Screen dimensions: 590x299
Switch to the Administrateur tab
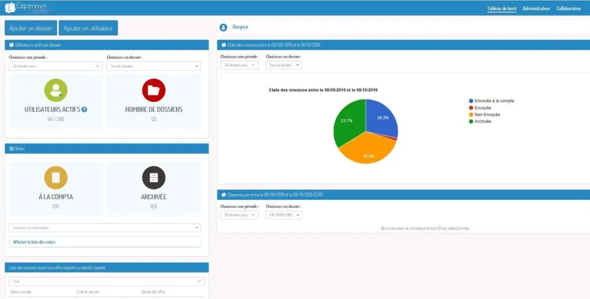point(536,9)
